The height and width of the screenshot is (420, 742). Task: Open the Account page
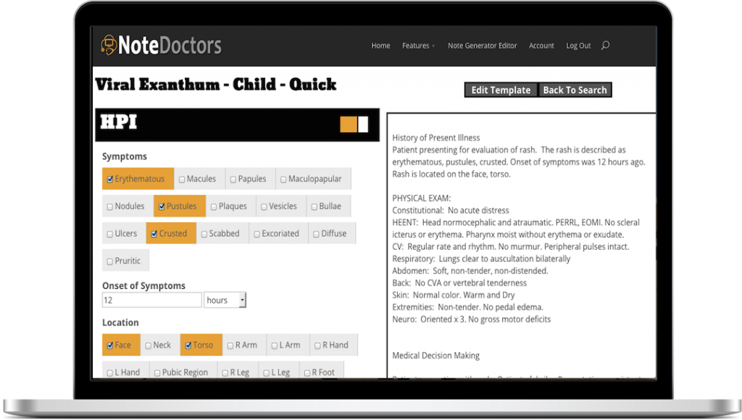pyautogui.click(x=541, y=46)
